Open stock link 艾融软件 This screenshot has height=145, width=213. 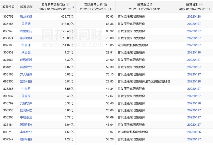(26, 103)
